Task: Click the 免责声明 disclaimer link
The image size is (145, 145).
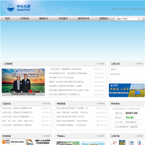Action: 134,126
